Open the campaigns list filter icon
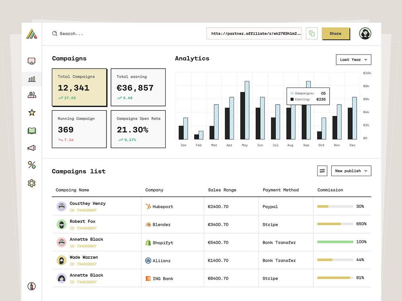Screen dimensions: 402x301 [x=322, y=171]
